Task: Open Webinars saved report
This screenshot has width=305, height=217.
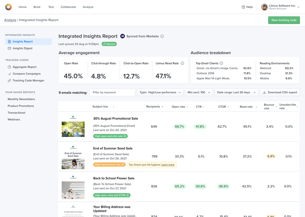Action: coord(14,119)
